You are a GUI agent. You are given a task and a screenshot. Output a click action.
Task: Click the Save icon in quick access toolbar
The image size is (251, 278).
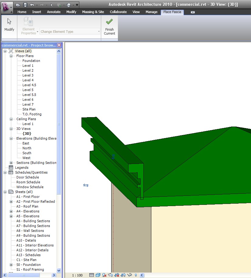(25, 5)
